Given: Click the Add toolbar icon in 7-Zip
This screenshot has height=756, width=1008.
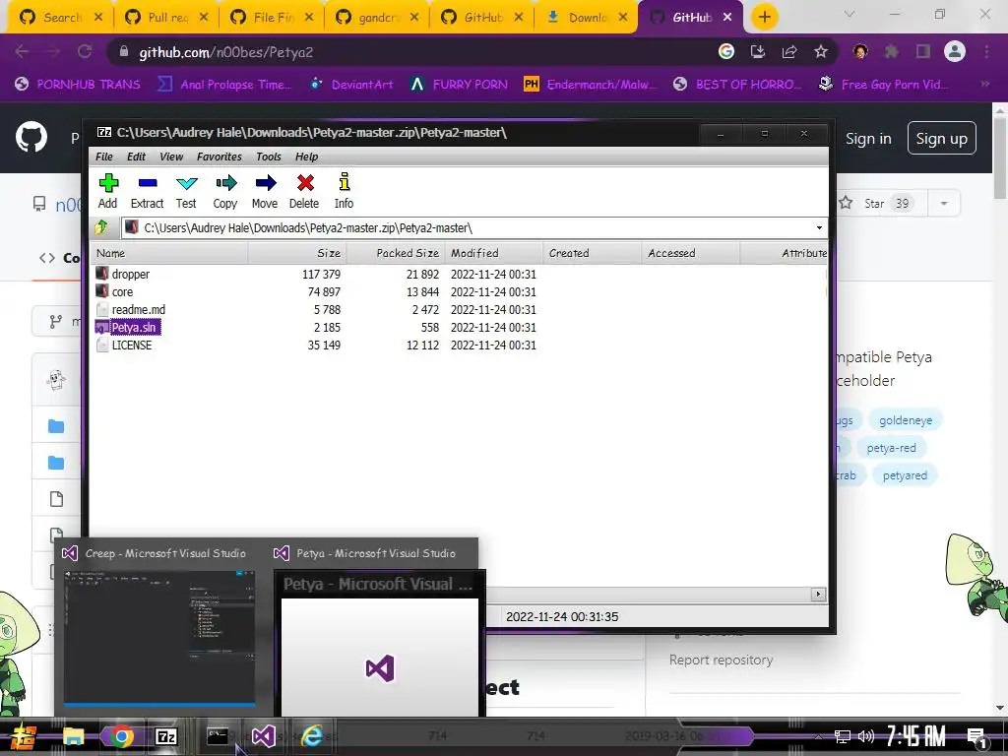Looking at the screenshot, I should [108, 191].
